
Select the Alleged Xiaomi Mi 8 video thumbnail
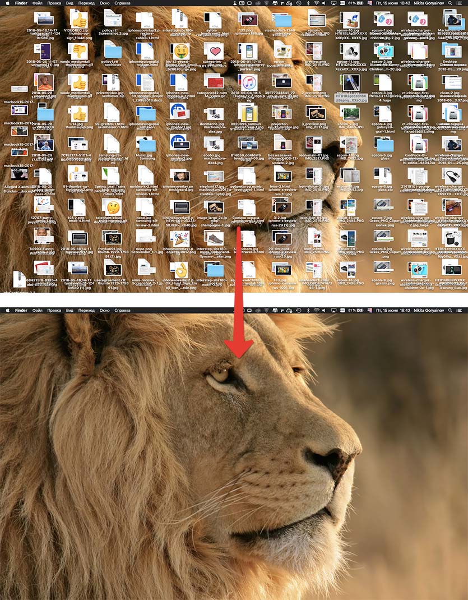coord(19,174)
